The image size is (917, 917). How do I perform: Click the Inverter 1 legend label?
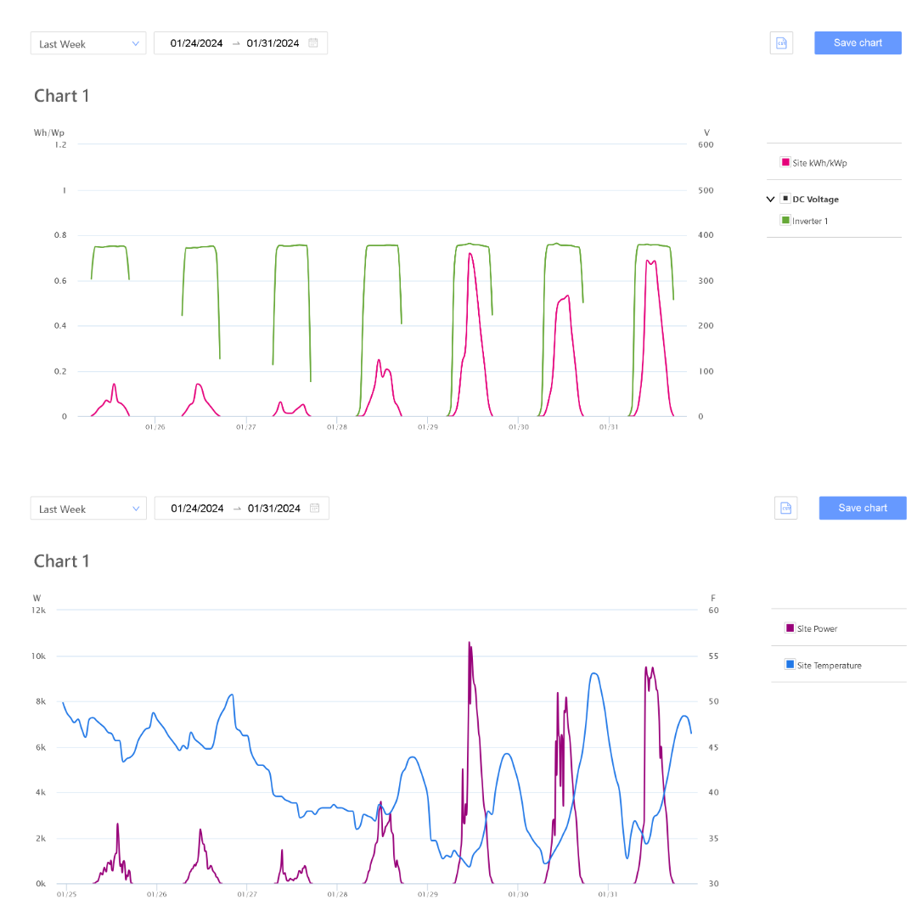[x=810, y=222]
